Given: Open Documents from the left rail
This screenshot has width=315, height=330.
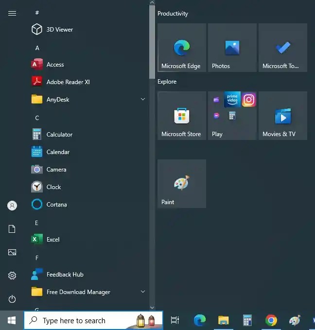Looking at the screenshot, I should 12,229.
